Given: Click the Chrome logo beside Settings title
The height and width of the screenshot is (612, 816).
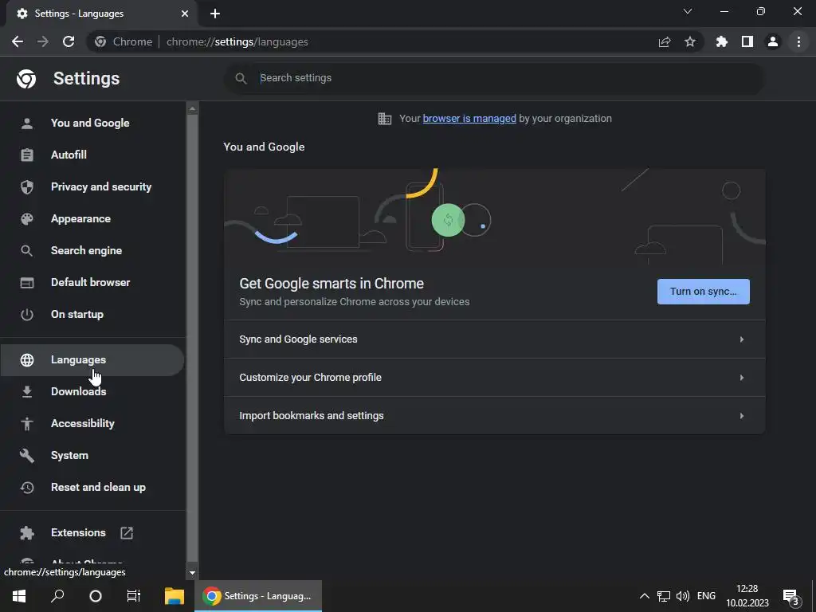Looking at the screenshot, I should coord(26,79).
